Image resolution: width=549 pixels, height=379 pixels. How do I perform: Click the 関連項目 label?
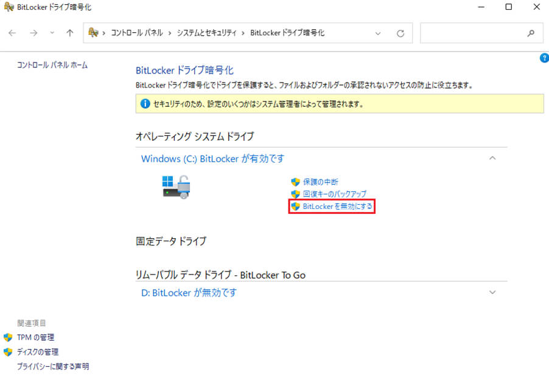click(32, 323)
